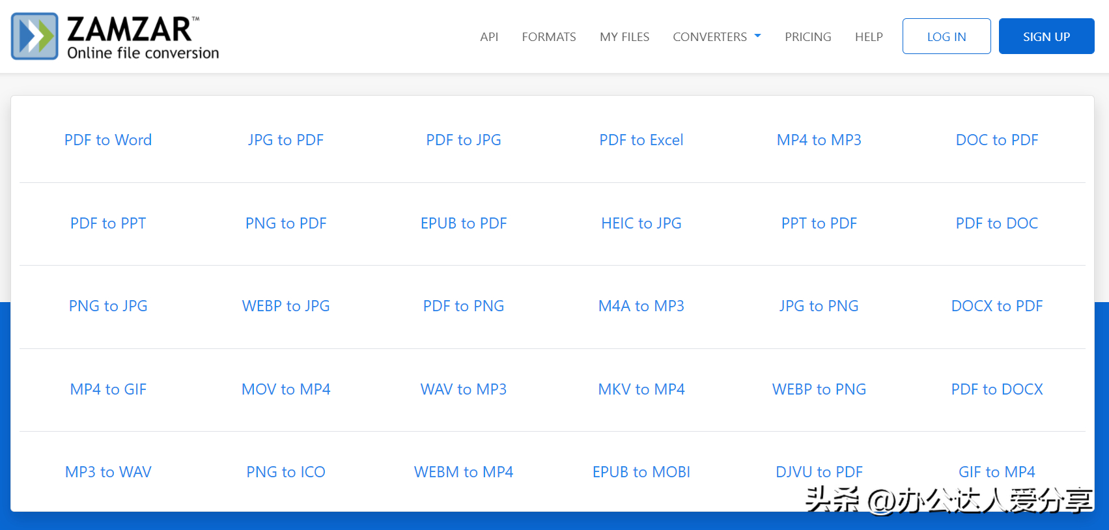Open the Help page
The height and width of the screenshot is (530, 1109).
click(x=869, y=37)
